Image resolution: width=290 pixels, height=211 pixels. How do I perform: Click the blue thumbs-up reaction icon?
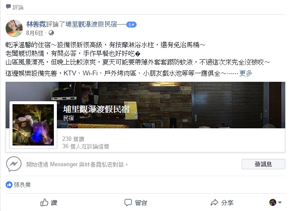(9, 185)
